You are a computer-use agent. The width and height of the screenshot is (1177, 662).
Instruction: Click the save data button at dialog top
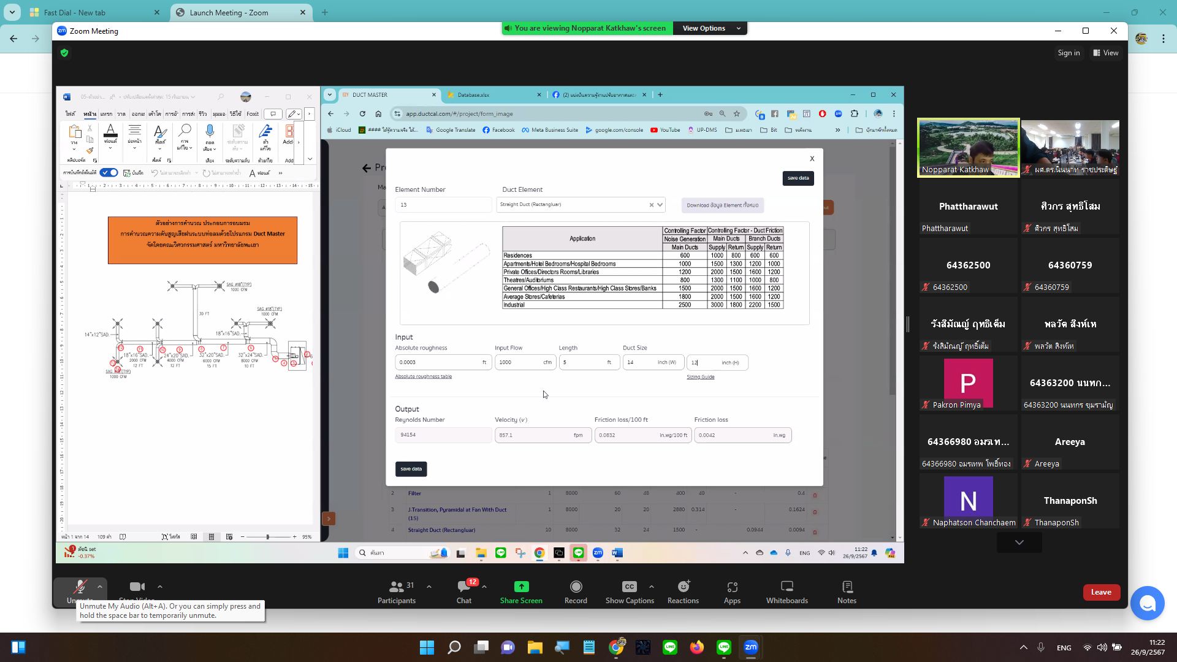click(x=798, y=178)
